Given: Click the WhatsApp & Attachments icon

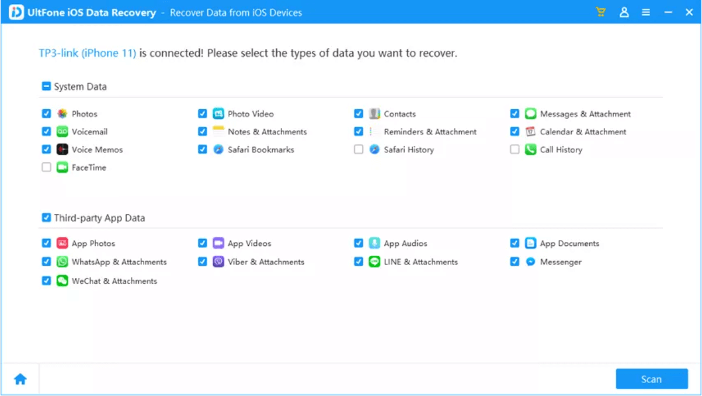Looking at the screenshot, I should coord(61,262).
